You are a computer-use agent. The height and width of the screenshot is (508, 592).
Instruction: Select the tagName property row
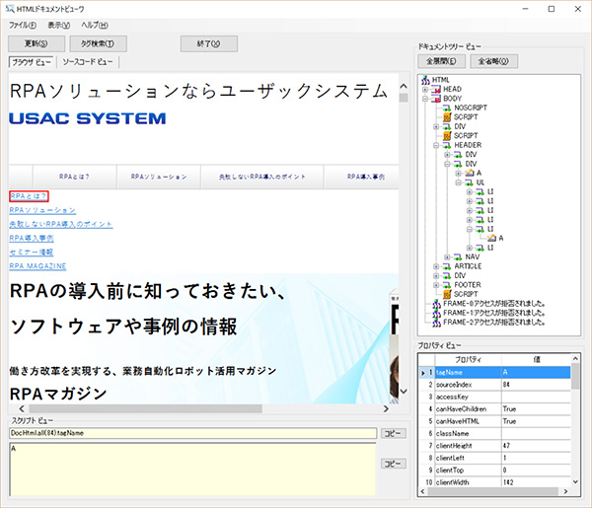[494, 373]
